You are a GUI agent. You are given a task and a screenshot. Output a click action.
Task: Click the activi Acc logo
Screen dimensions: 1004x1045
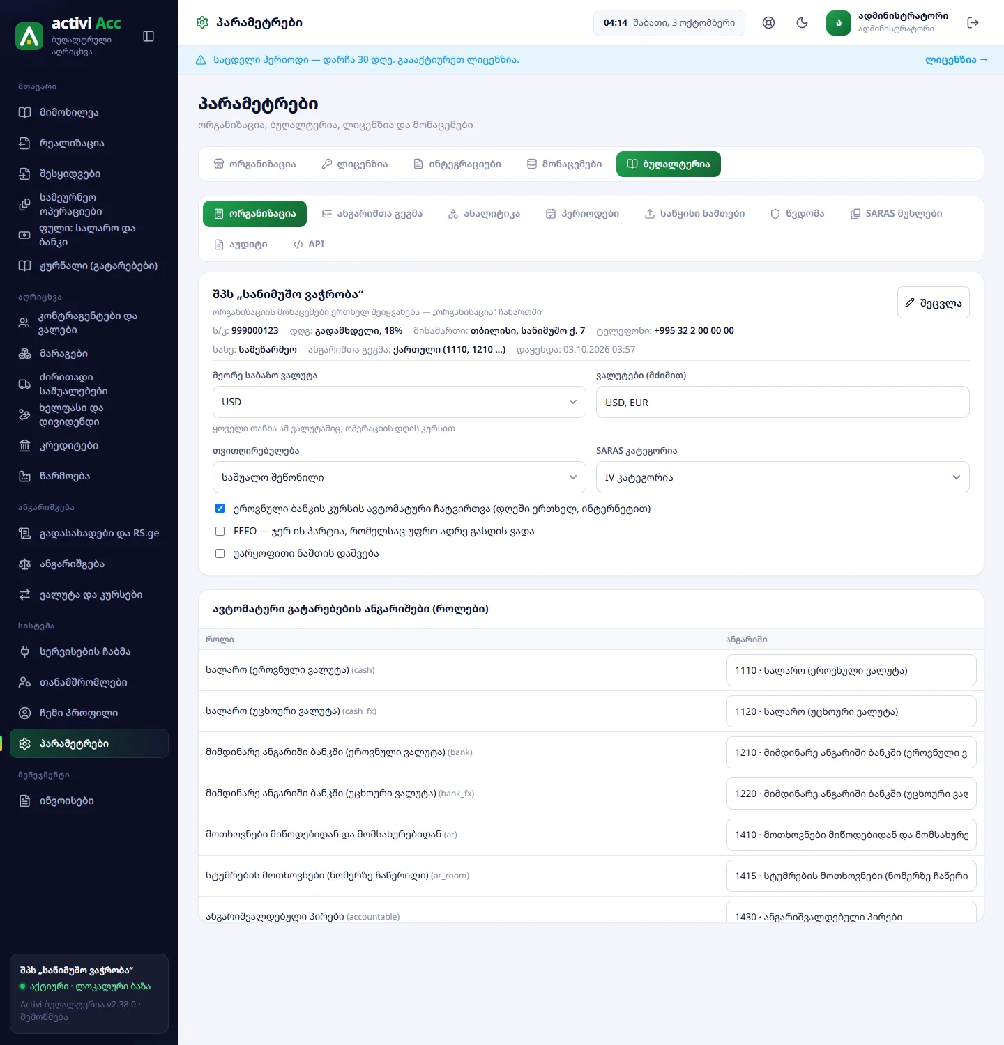(x=68, y=36)
